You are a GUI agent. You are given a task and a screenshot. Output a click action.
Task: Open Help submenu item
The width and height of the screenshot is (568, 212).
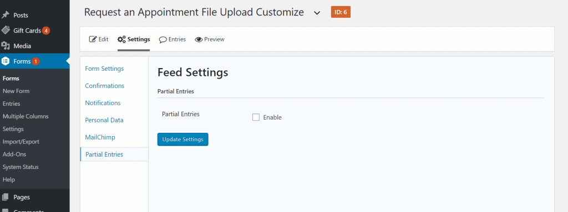click(9, 180)
